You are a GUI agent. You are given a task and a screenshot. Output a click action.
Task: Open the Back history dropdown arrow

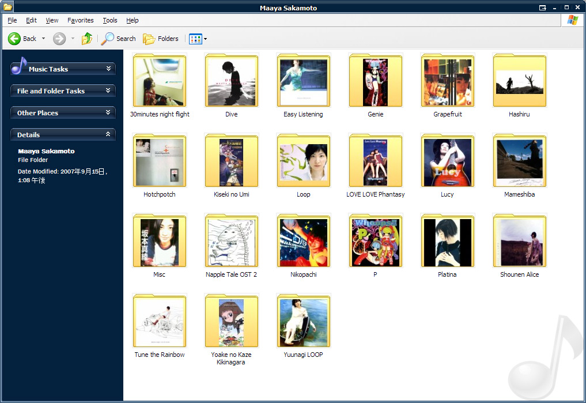tap(43, 39)
